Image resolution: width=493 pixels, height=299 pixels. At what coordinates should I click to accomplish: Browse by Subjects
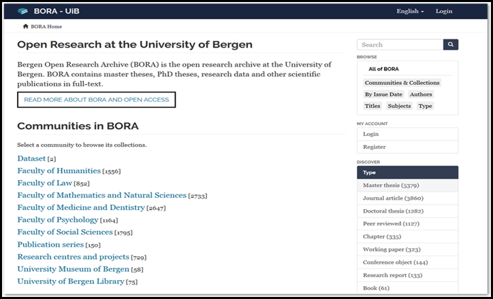399,106
